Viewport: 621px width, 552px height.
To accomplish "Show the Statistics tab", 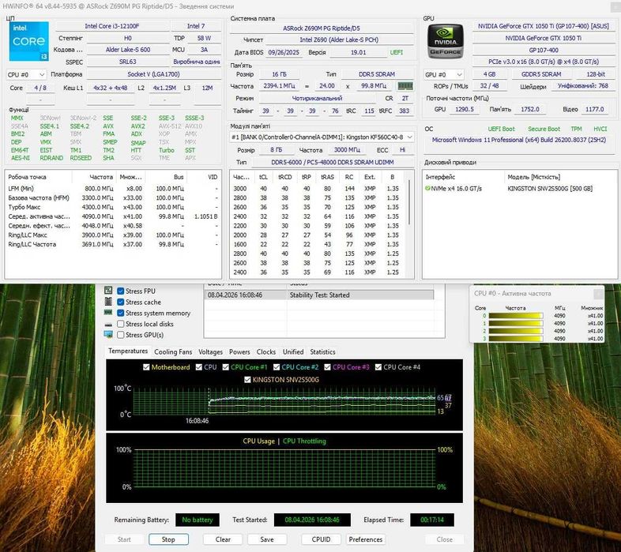I will (x=323, y=351).
